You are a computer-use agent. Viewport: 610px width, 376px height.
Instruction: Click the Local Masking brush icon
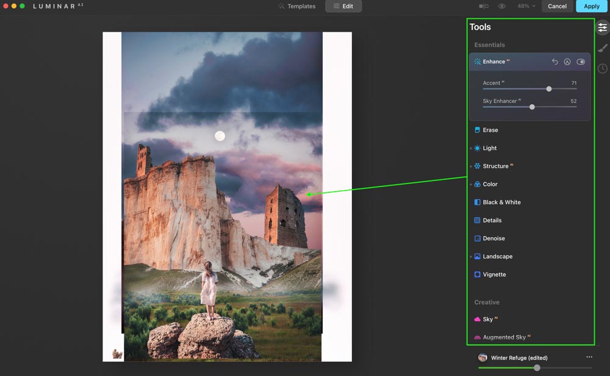point(603,48)
